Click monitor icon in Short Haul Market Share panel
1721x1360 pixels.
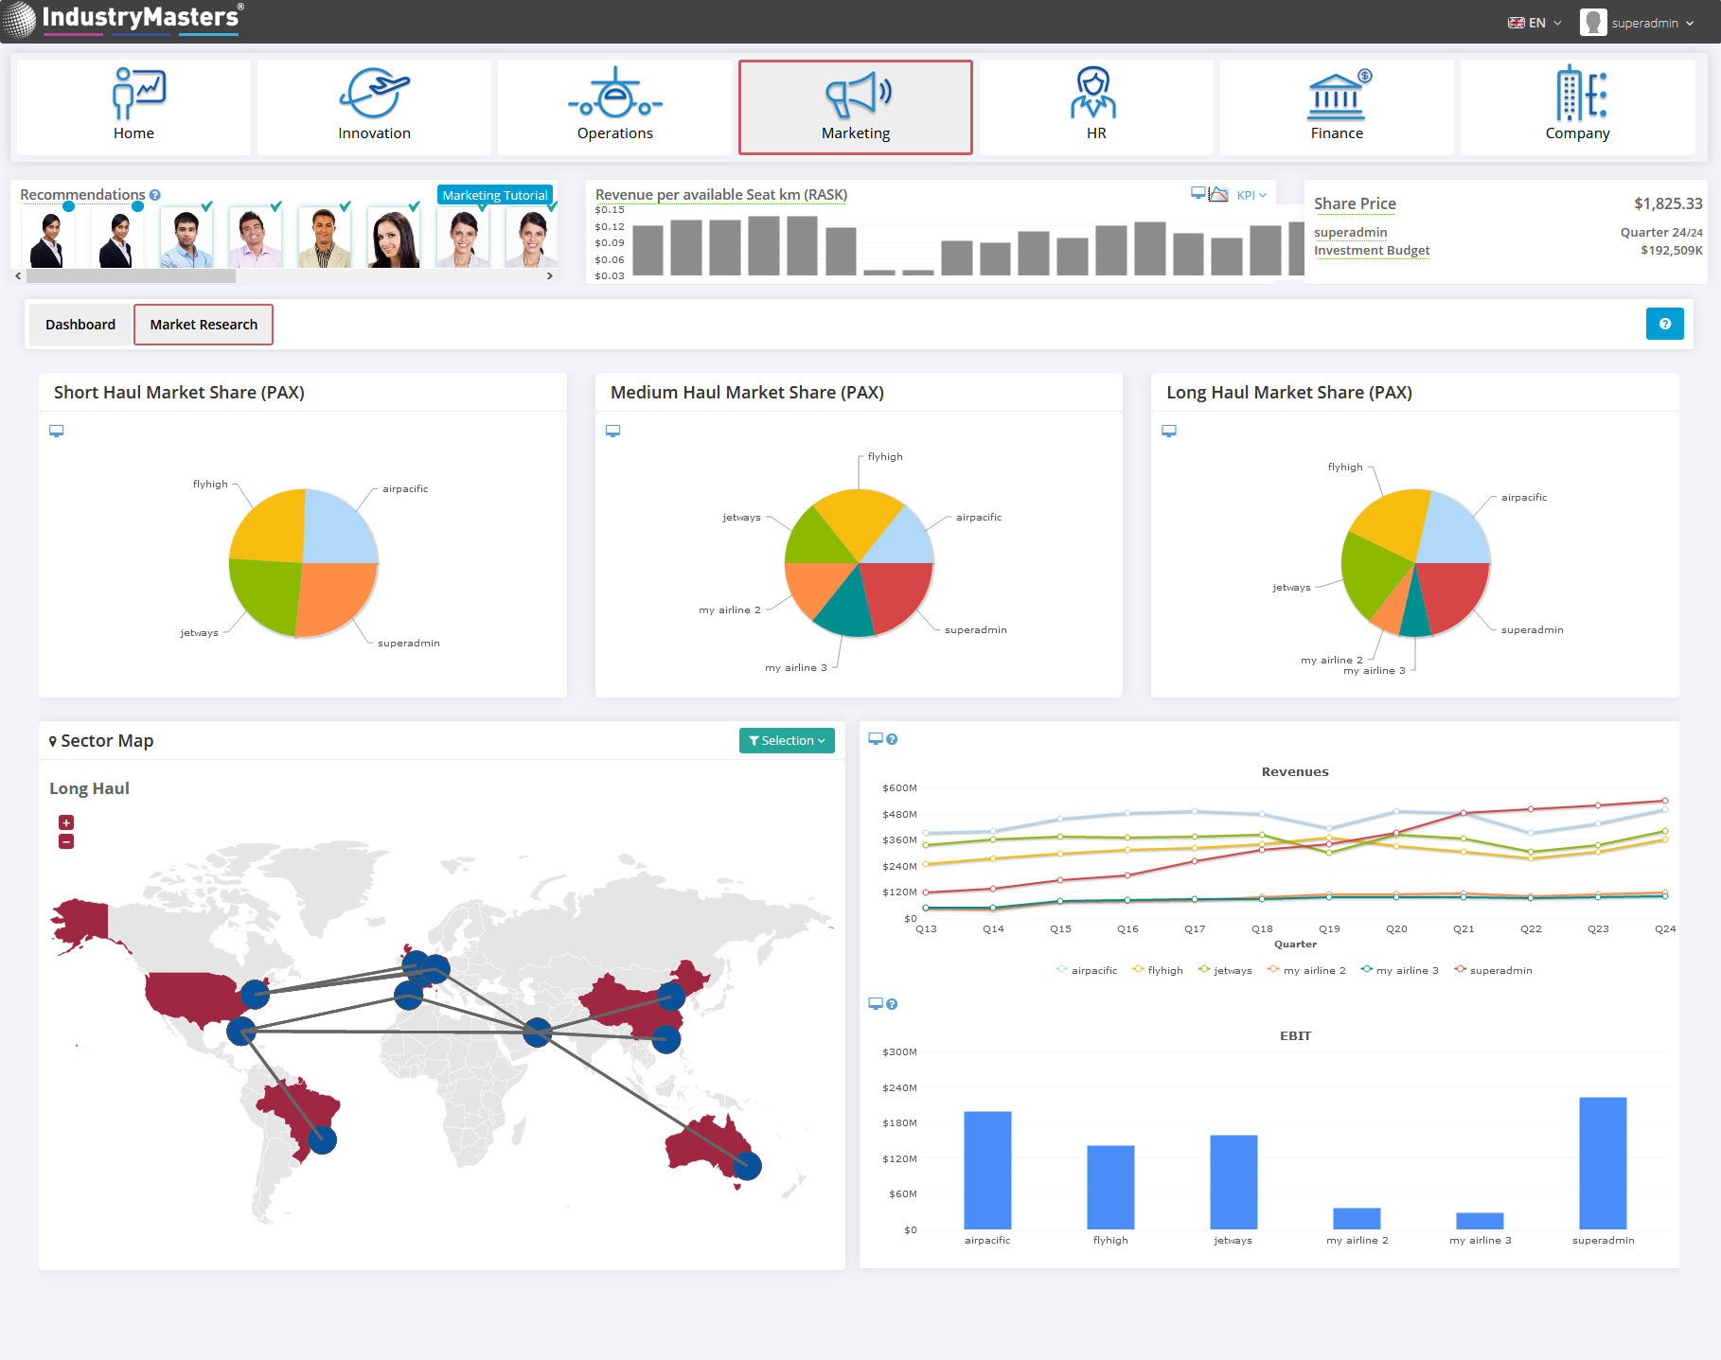[x=57, y=431]
